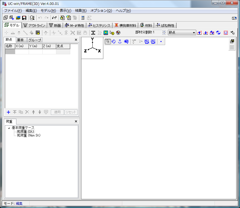Click the empty X(m) cell in node table
The image size is (240, 208).
click(22, 52)
